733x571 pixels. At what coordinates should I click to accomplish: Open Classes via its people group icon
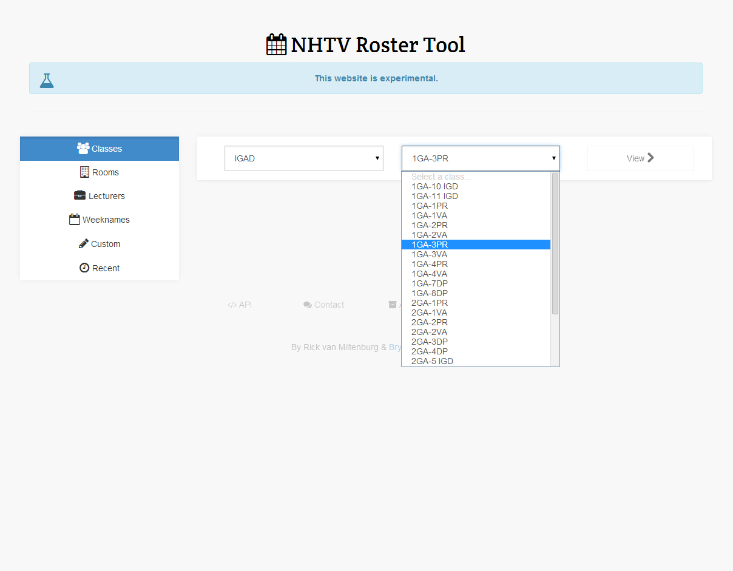[x=83, y=148]
